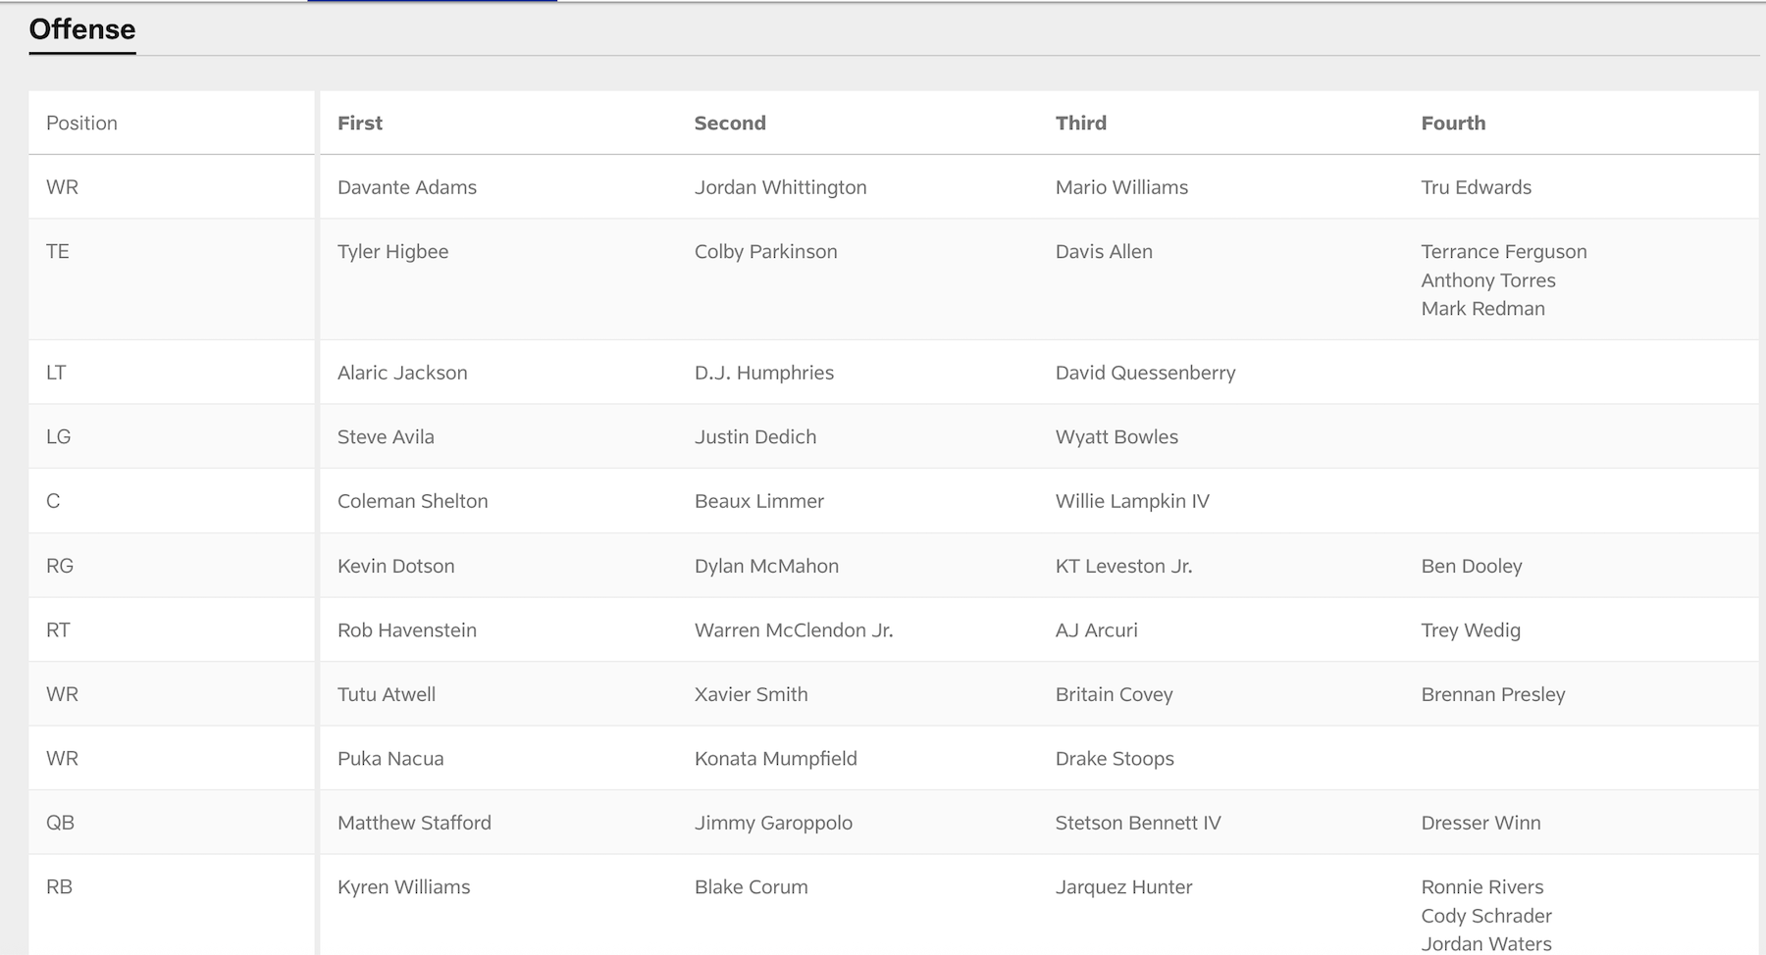Click the Fourth column header

point(1453,123)
